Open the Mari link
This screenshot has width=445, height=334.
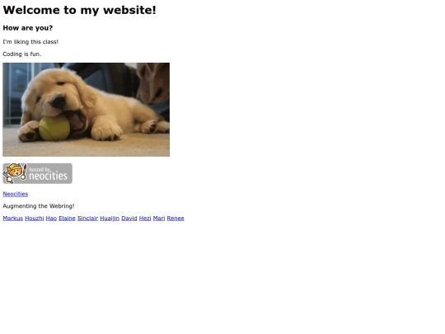[x=159, y=218]
